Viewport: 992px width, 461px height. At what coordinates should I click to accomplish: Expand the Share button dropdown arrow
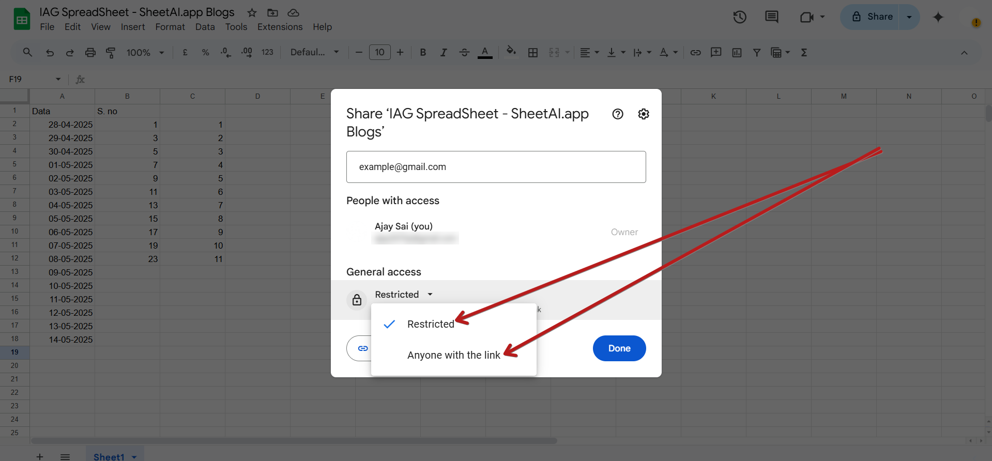[909, 17]
